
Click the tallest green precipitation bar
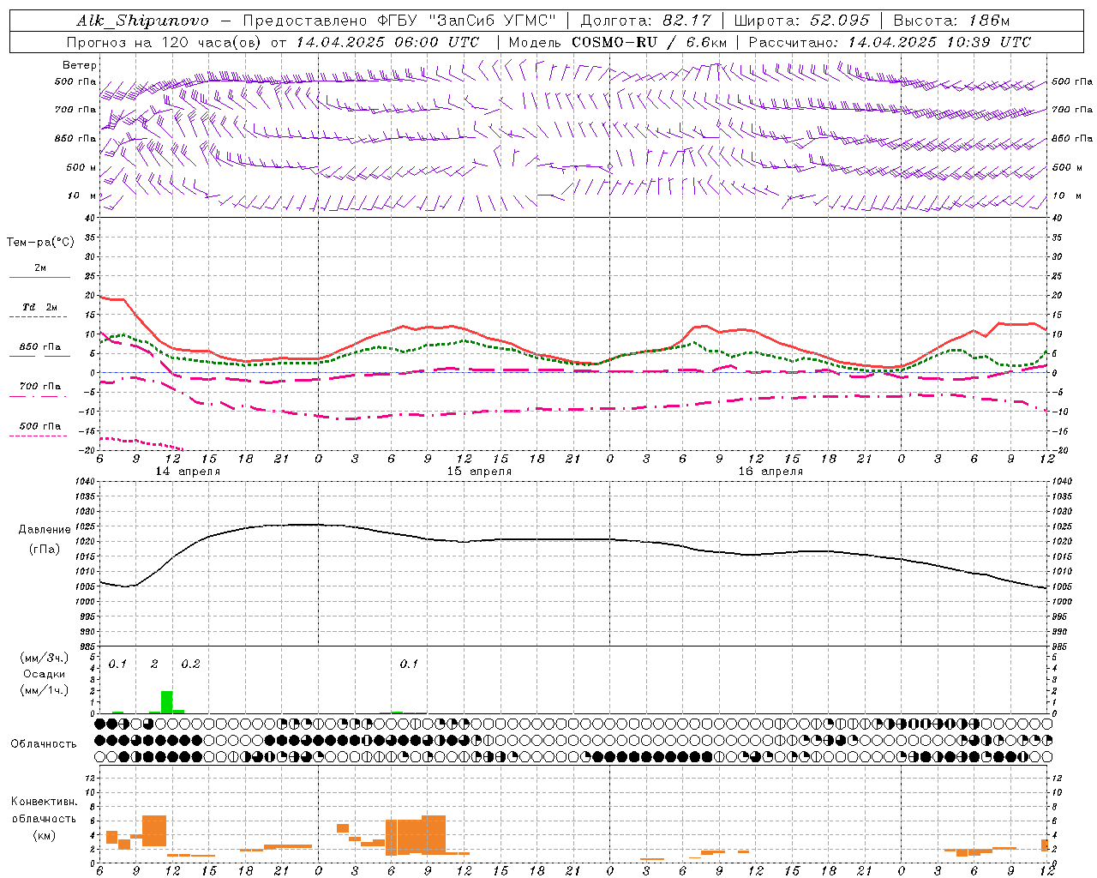pos(166,702)
